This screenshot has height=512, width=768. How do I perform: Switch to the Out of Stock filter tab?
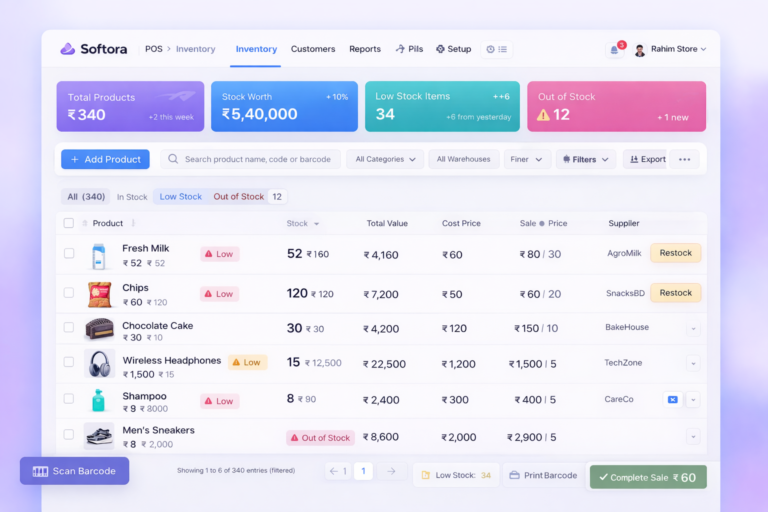tap(238, 196)
